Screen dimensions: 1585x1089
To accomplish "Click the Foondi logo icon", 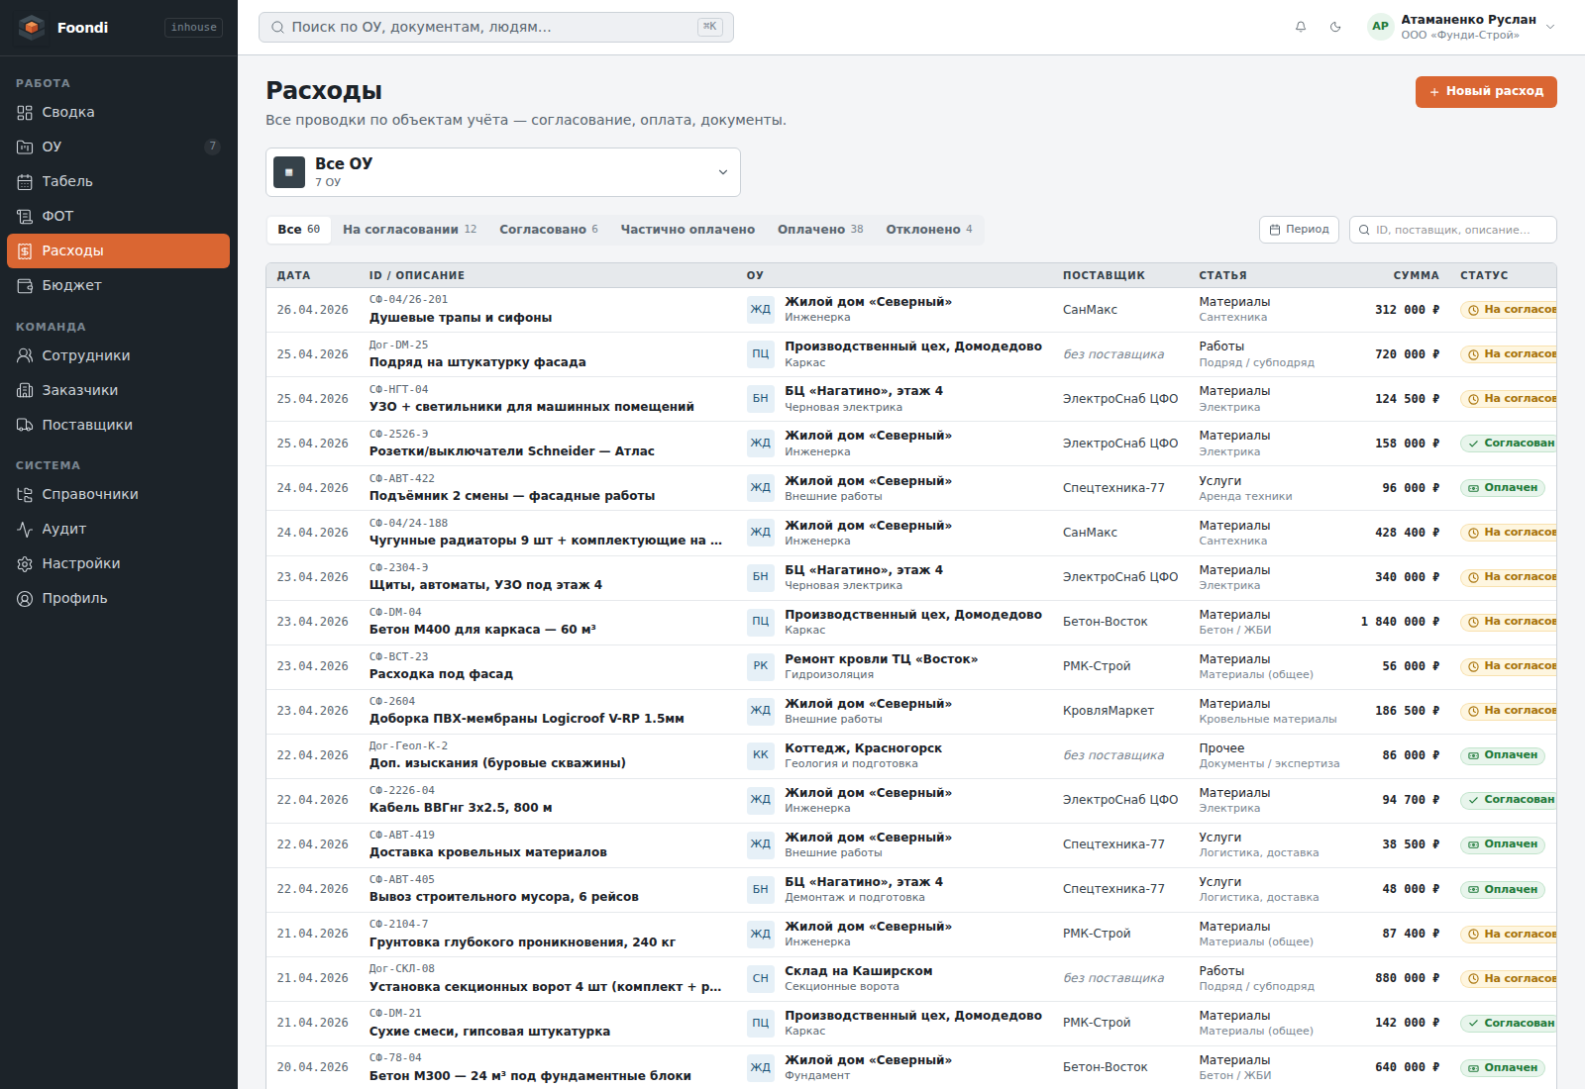I will point(32,28).
